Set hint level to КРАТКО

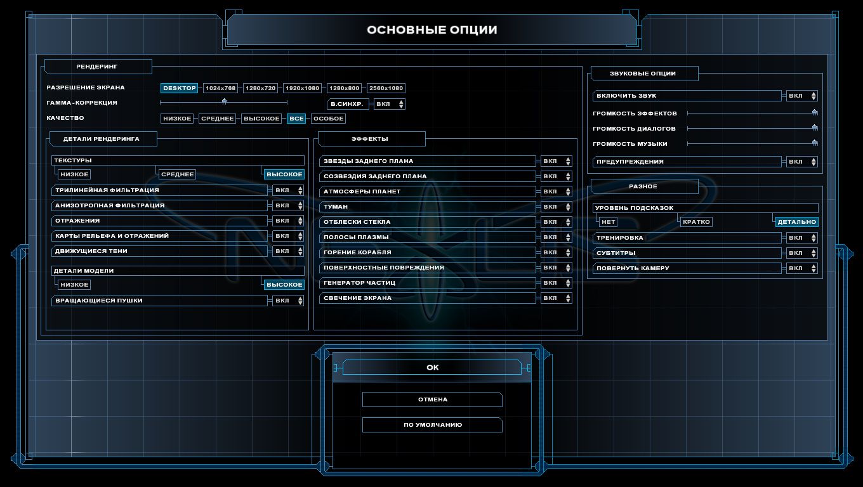696,222
